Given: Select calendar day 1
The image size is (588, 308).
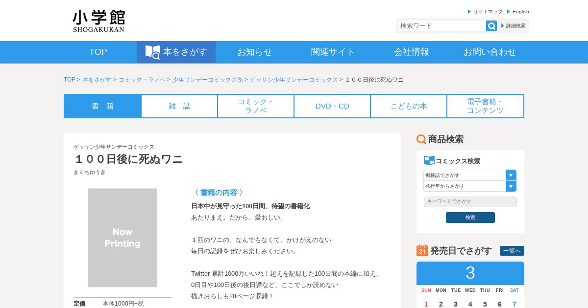Looking at the screenshot, I should coord(426,304).
